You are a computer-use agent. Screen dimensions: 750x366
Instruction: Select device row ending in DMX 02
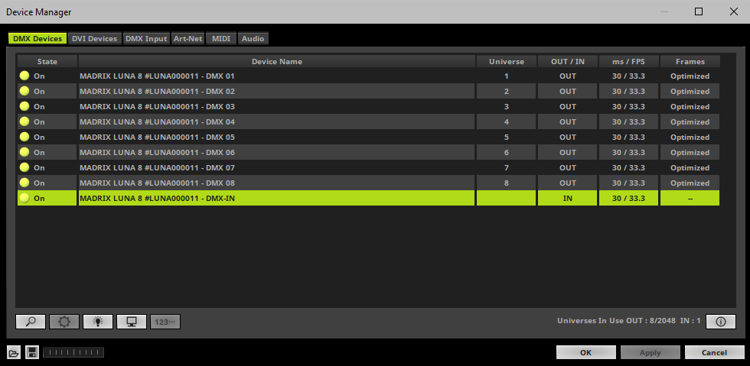tap(368, 91)
